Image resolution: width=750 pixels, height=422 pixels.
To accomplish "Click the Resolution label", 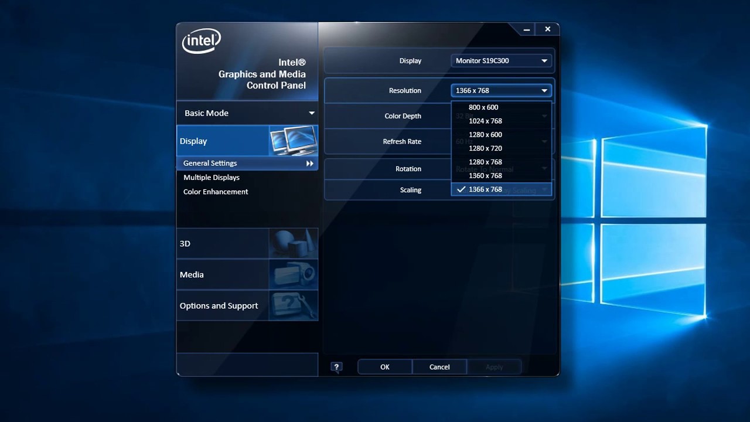I will pyautogui.click(x=405, y=91).
